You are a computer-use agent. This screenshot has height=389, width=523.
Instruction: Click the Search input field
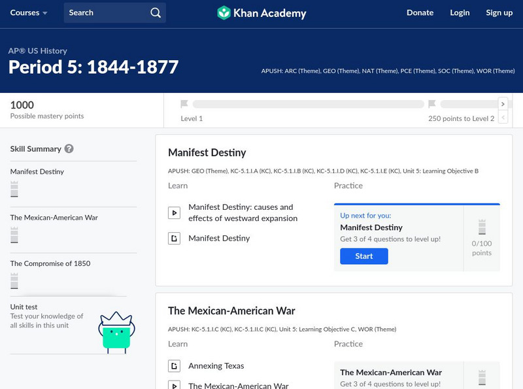[x=115, y=12]
